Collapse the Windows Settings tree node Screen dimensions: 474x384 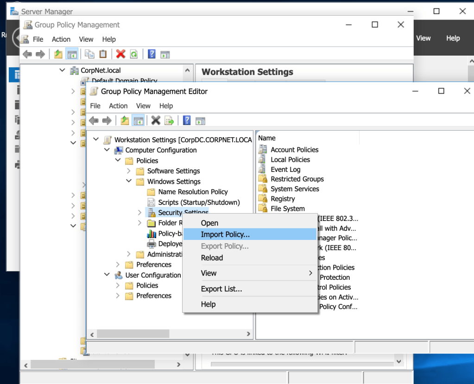(129, 182)
